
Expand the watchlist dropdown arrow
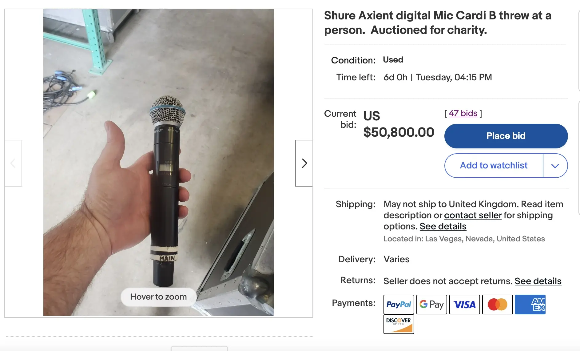555,166
